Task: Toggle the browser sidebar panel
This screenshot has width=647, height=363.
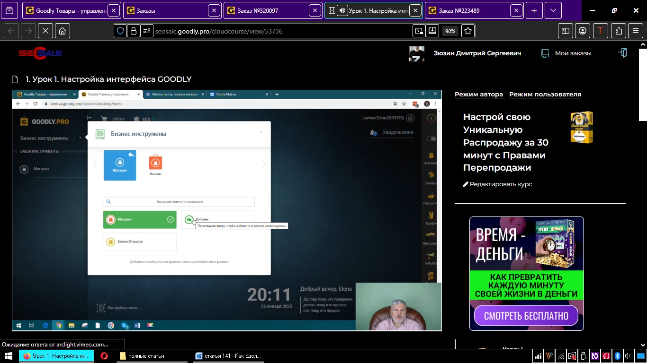Action: [x=565, y=31]
